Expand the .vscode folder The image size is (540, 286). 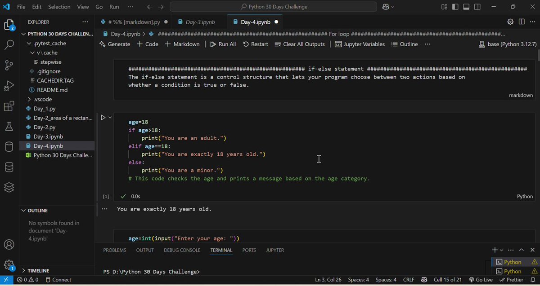click(x=42, y=99)
